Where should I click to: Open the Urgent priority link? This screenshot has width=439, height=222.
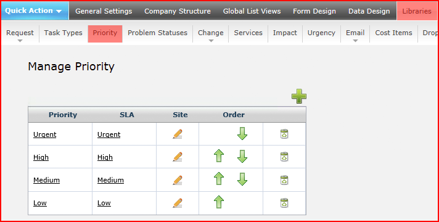(45, 134)
